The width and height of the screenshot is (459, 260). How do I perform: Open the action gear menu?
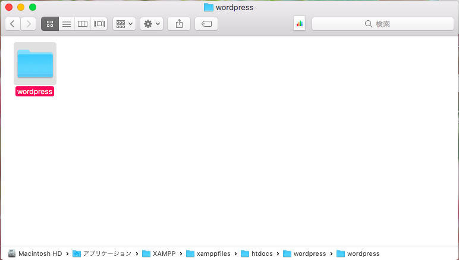coord(152,24)
